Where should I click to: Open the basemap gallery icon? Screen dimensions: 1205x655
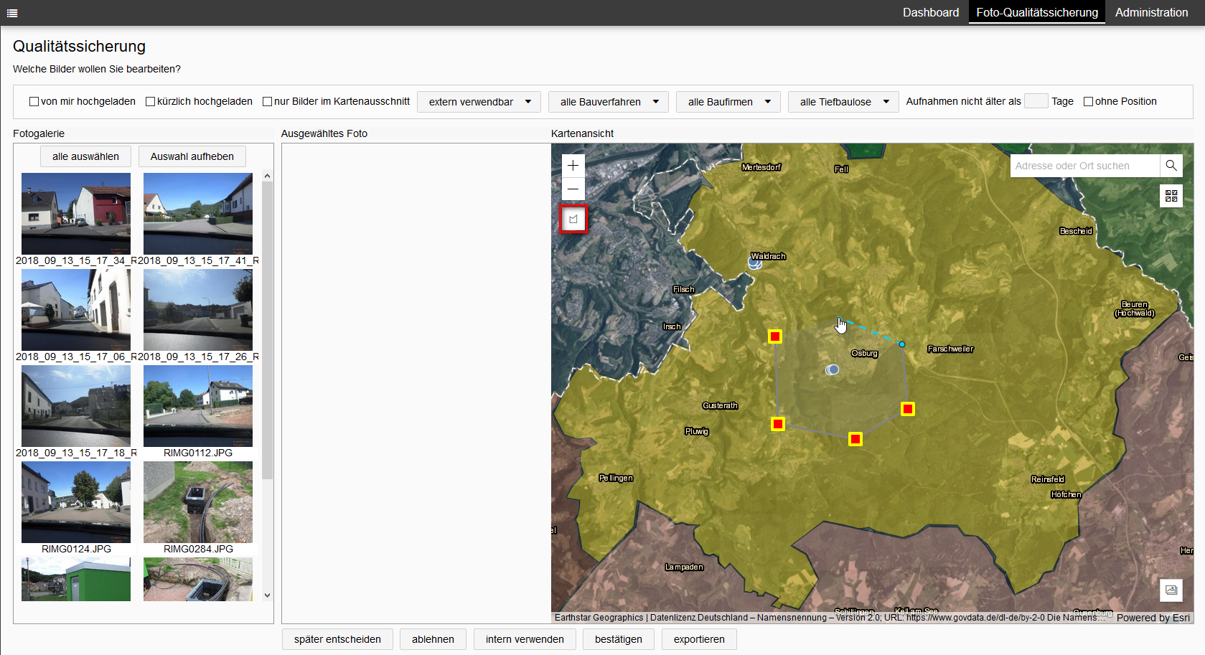point(1171,196)
